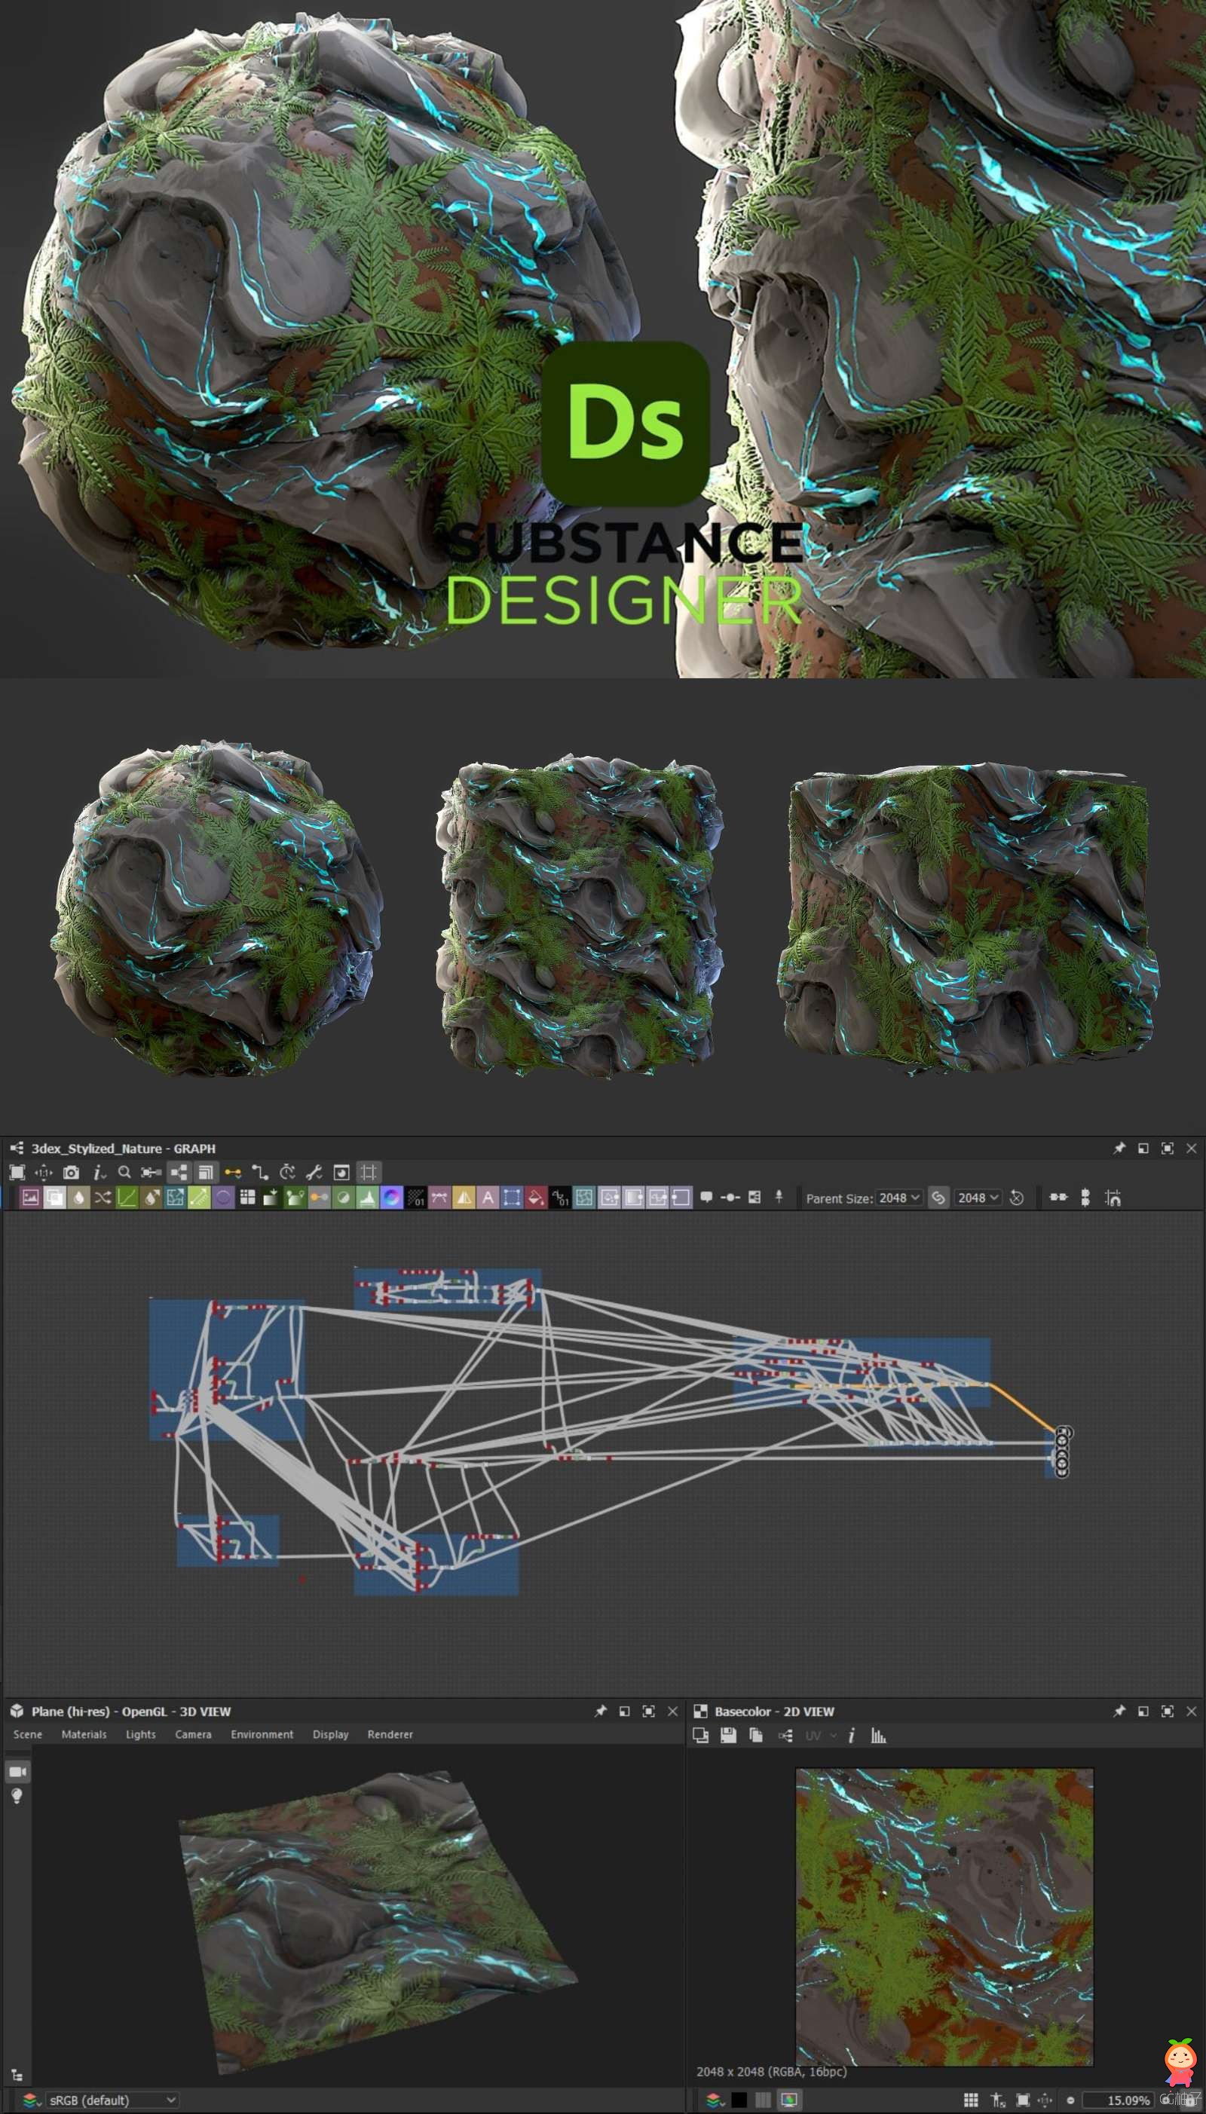1206x2114 pixels.
Task: Open the second 2048 output size dropdown
Action: (x=978, y=1198)
